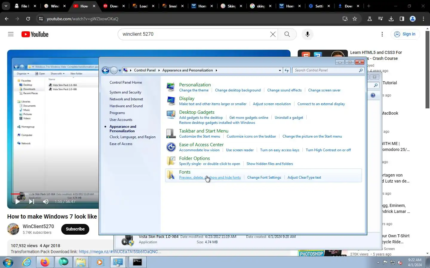
Task: Bookmark this page with the star icon
Action: click(355, 19)
